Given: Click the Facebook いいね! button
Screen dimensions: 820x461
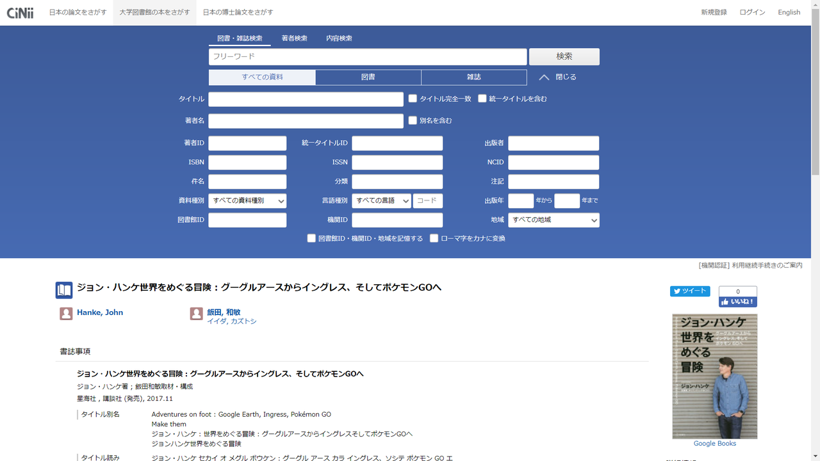Looking at the screenshot, I should (738, 302).
